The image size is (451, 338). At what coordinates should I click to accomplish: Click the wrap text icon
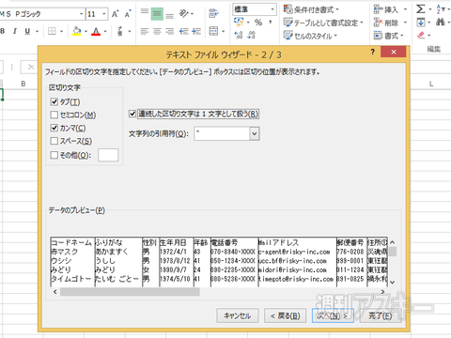(214, 13)
